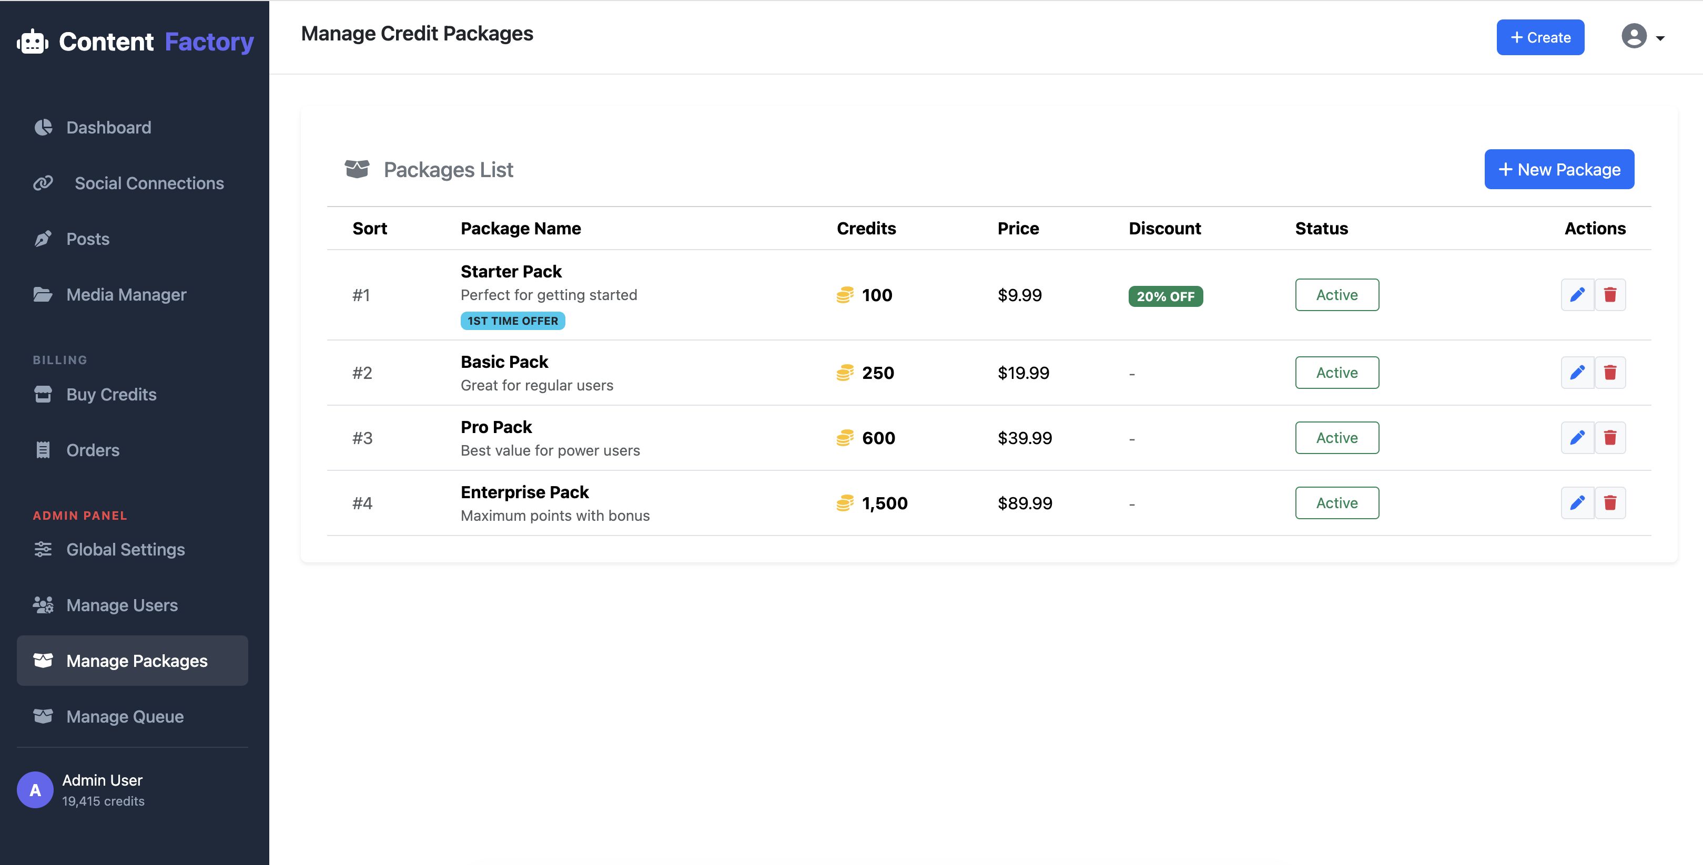Toggle the Enterprise Pack Active status badge
Image resolution: width=1703 pixels, height=865 pixels.
(x=1336, y=503)
